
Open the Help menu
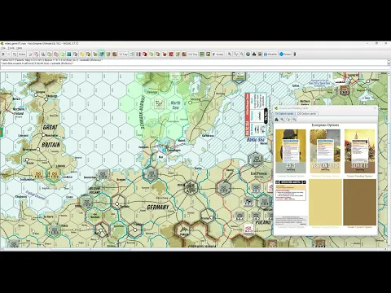[x=20, y=48]
